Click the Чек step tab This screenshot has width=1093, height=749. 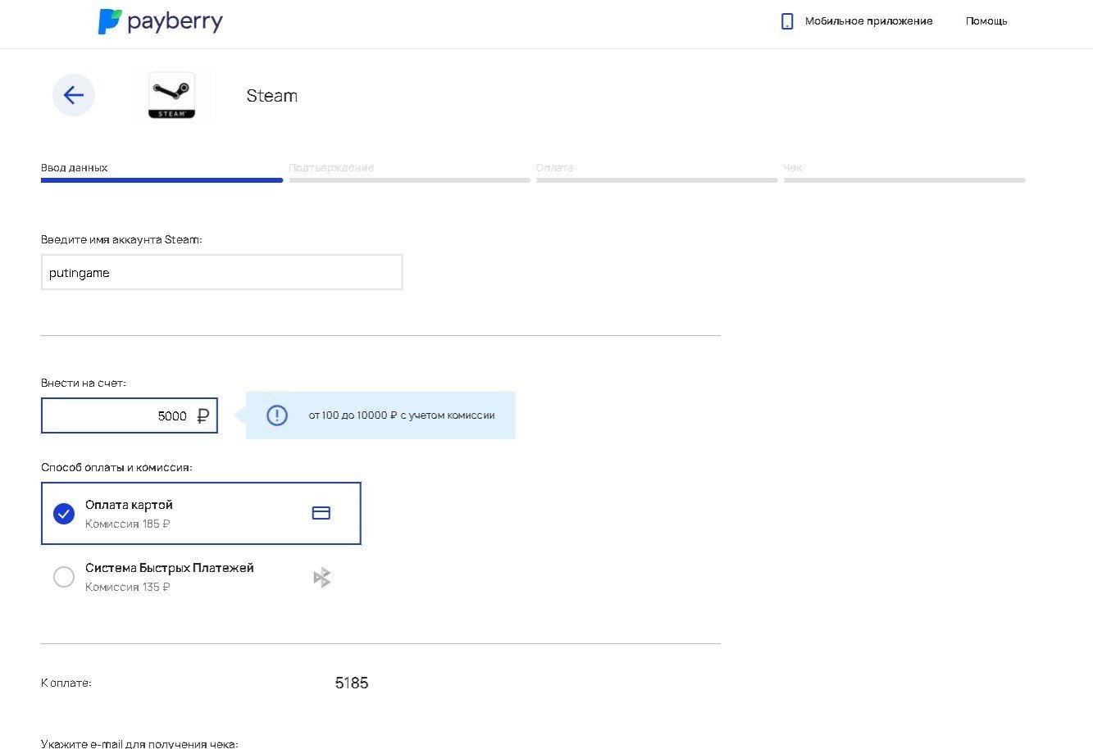904,172
